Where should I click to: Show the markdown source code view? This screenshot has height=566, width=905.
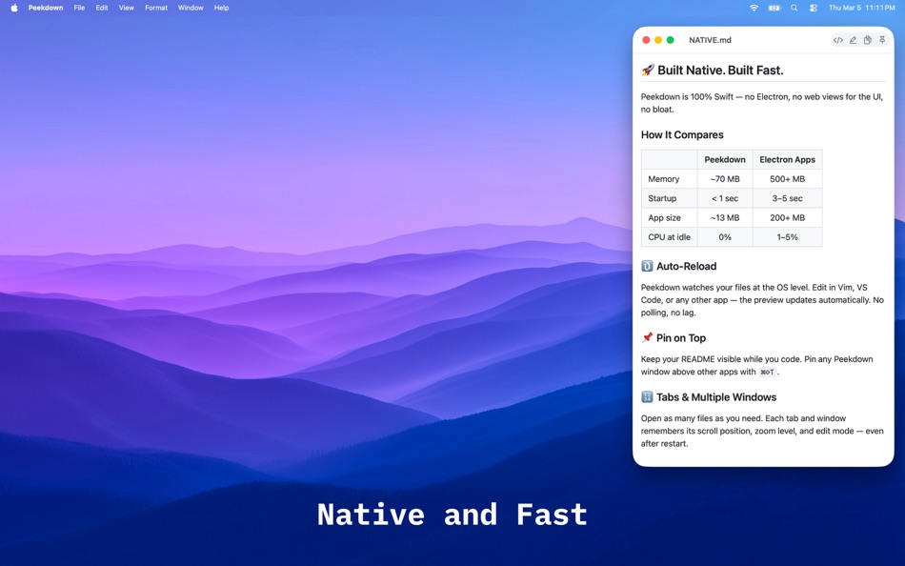tap(837, 40)
